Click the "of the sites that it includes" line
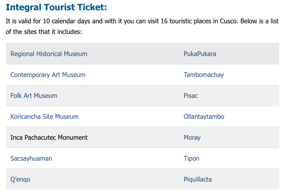 (44, 32)
